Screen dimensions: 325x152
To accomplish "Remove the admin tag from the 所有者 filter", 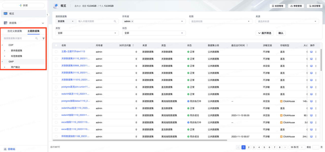I will [132, 21].
